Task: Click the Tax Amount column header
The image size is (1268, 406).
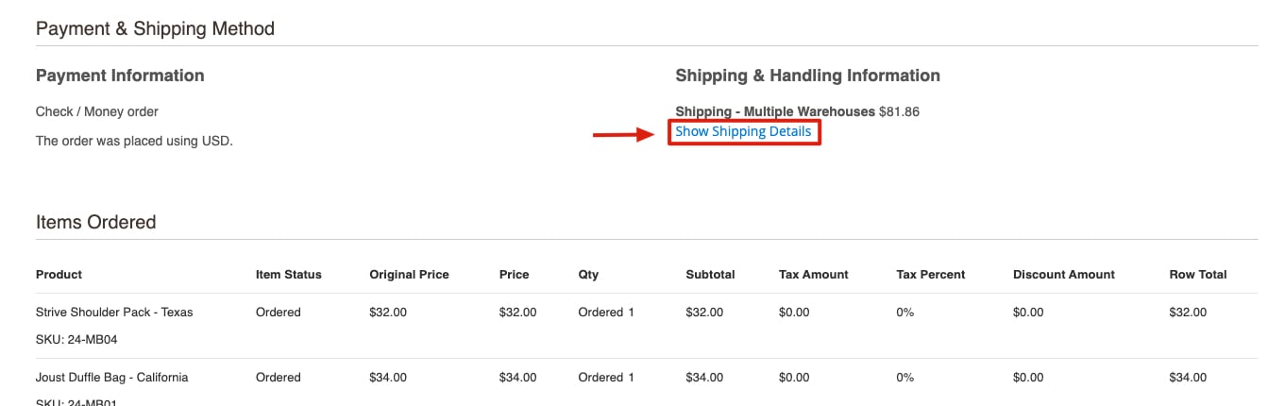Action: [813, 275]
